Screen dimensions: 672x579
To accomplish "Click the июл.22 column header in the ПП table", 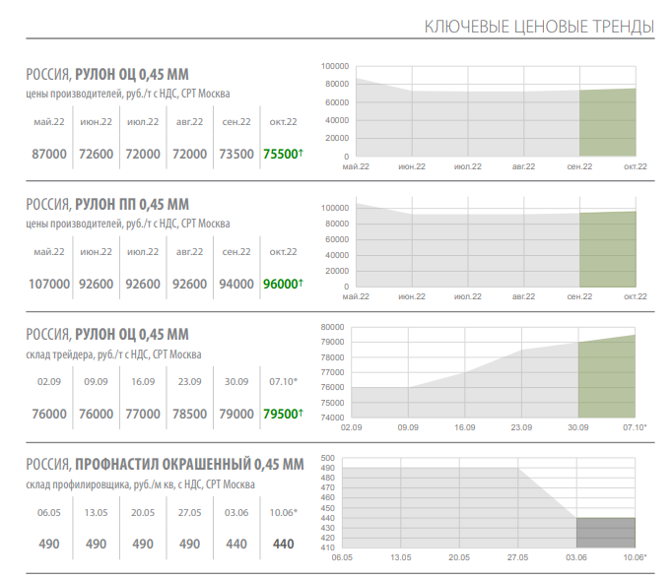I will click(143, 252).
